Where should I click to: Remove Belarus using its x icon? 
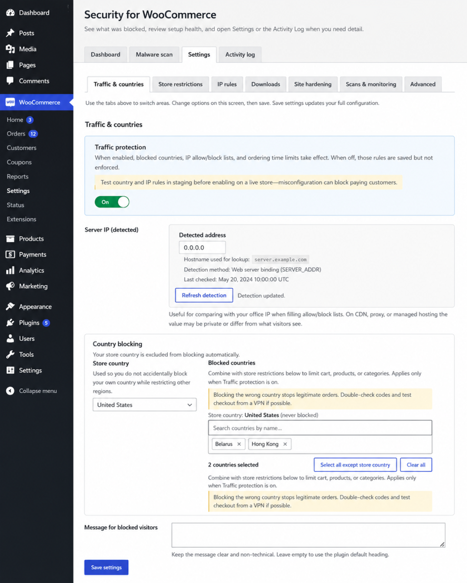tap(239, 444)
